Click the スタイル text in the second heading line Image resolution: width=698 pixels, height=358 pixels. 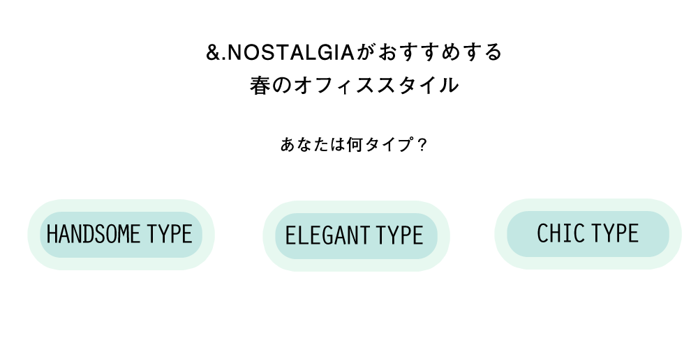(417, 85)
